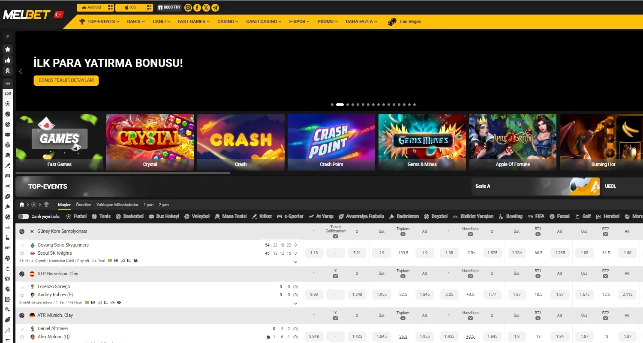
Task: Open the thumbs-up recommended icon in the sidebar
Action: tap(8, 60)
